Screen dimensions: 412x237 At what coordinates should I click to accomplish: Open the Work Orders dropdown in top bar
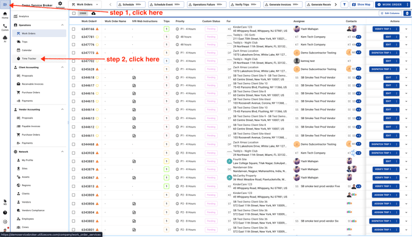tap(85, 4)
